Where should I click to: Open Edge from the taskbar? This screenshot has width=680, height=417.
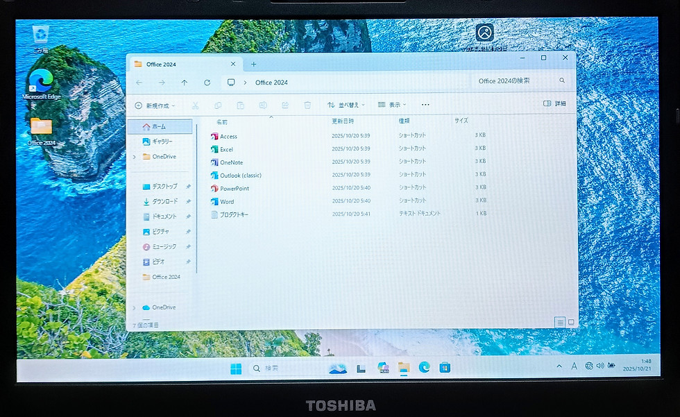coord(424,368)
